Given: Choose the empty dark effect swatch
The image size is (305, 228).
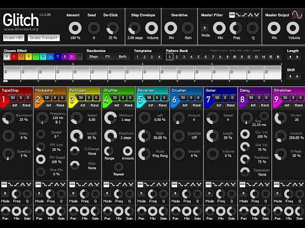Looking at the screenshot, I should [79, 56].
